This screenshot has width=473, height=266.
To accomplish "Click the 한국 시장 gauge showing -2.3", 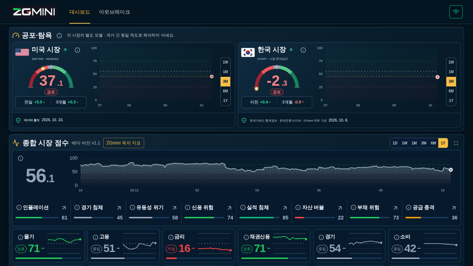I will pyautogui.click(x=276, y=77).
